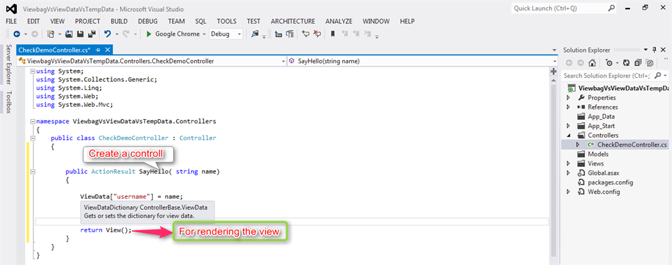The width and height of the screenshot is (672, 265).
Task: Click the Show All Files icon
Action: (x=650, y=63)
